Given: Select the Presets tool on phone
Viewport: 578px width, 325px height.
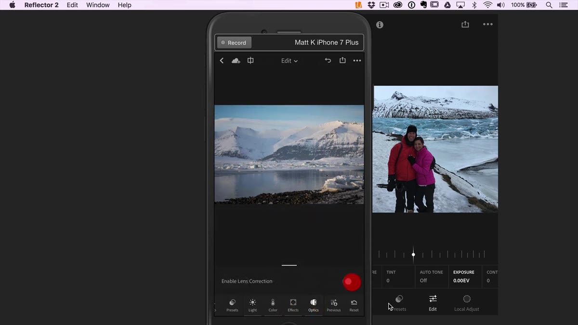Looking at the screenshot, I should pyautogui.click(x=232, y=305).
